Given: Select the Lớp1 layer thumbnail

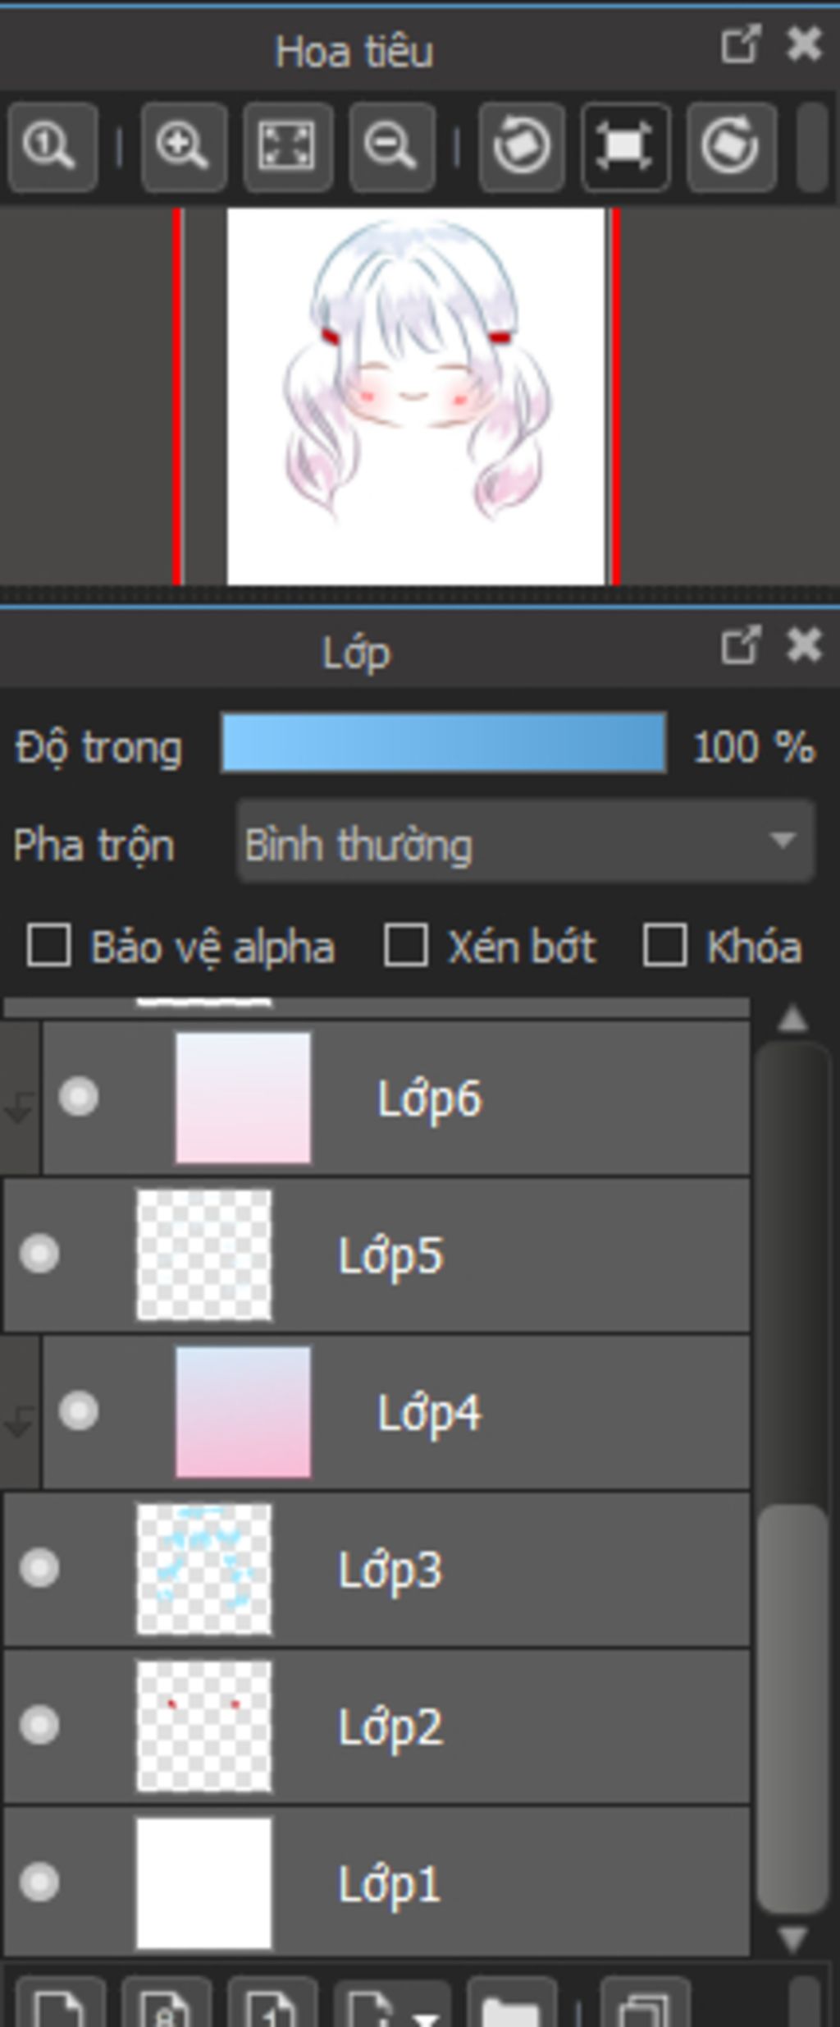Looking at the screenshot, I should (x=203, y=1883).
